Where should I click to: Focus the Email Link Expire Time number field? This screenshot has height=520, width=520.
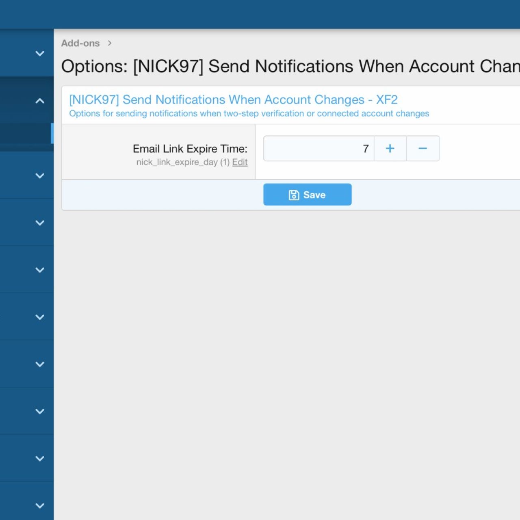click(319, 149)
